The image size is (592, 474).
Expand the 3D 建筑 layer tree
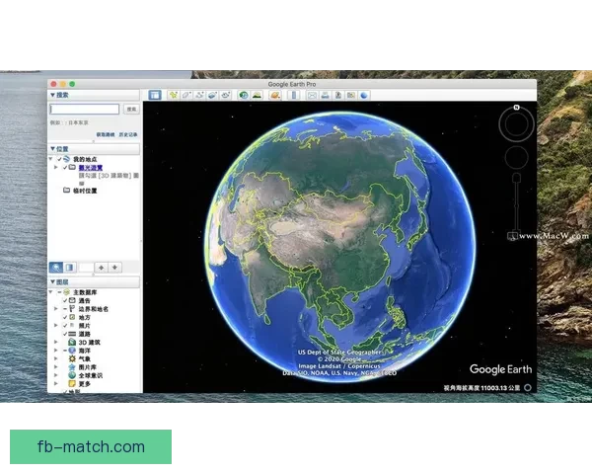[56, 343]
